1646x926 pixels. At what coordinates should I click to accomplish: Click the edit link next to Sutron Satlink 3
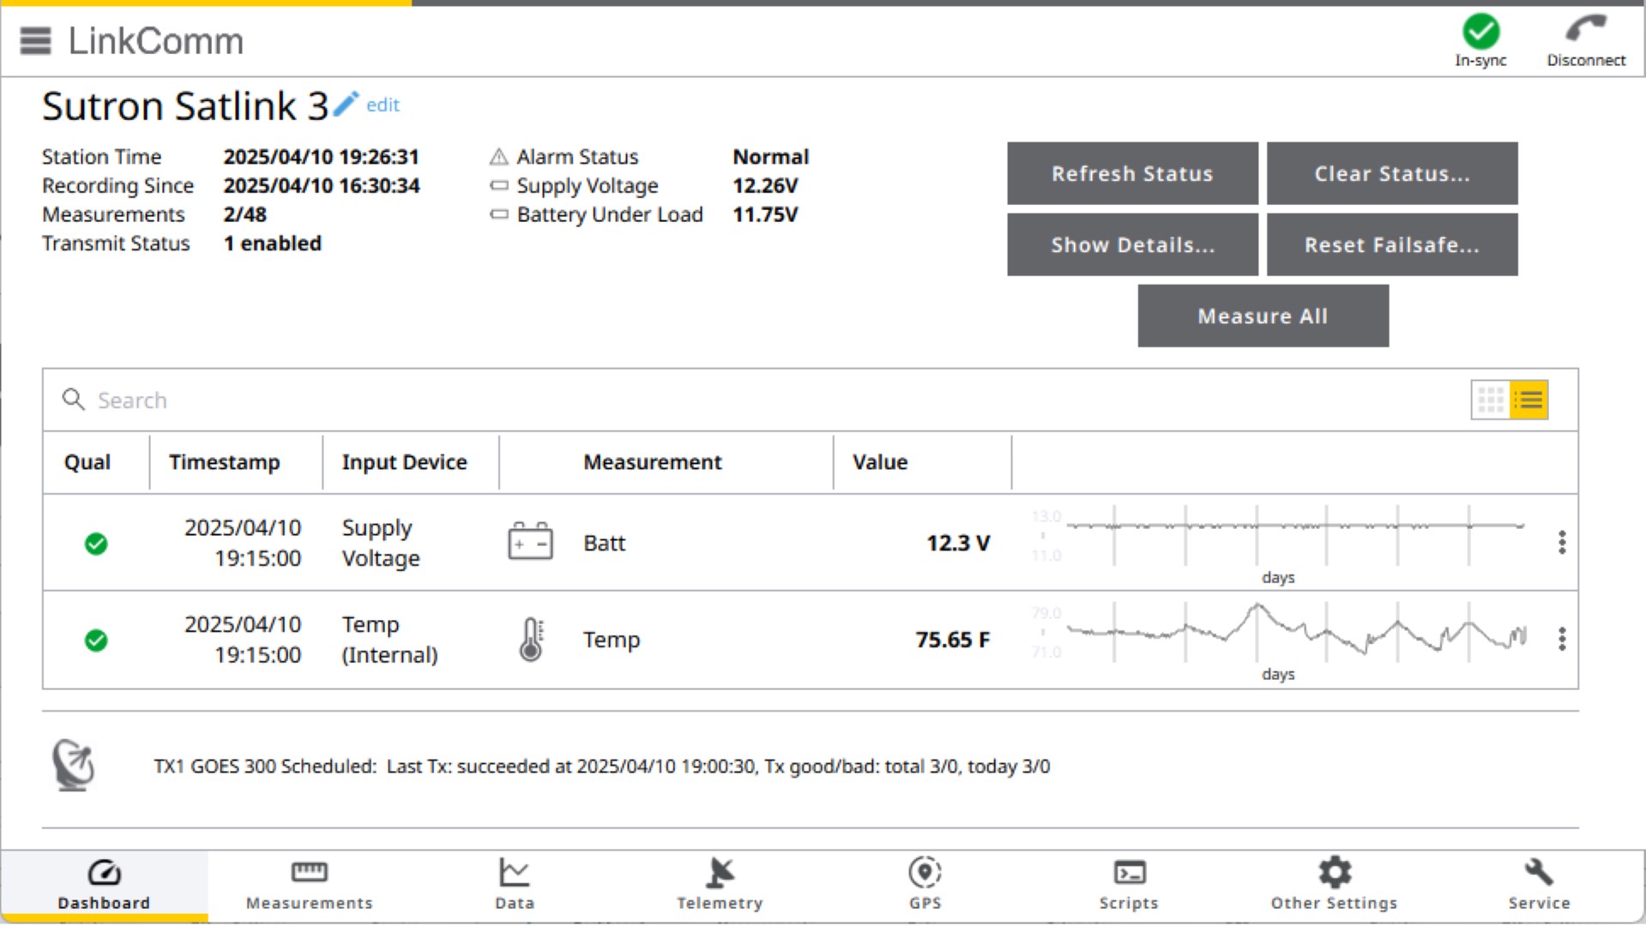tap(383, 105)
